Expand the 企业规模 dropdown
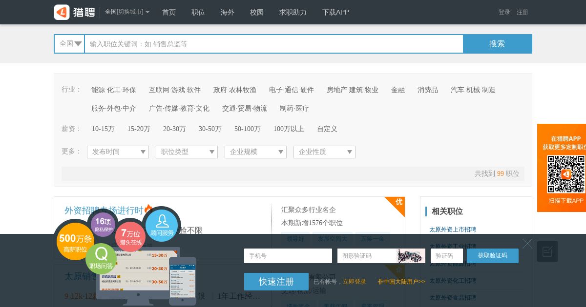 [x=255, y=152]
